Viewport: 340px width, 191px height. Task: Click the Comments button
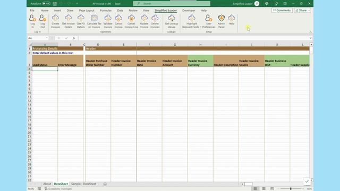(x=282, y=11)
